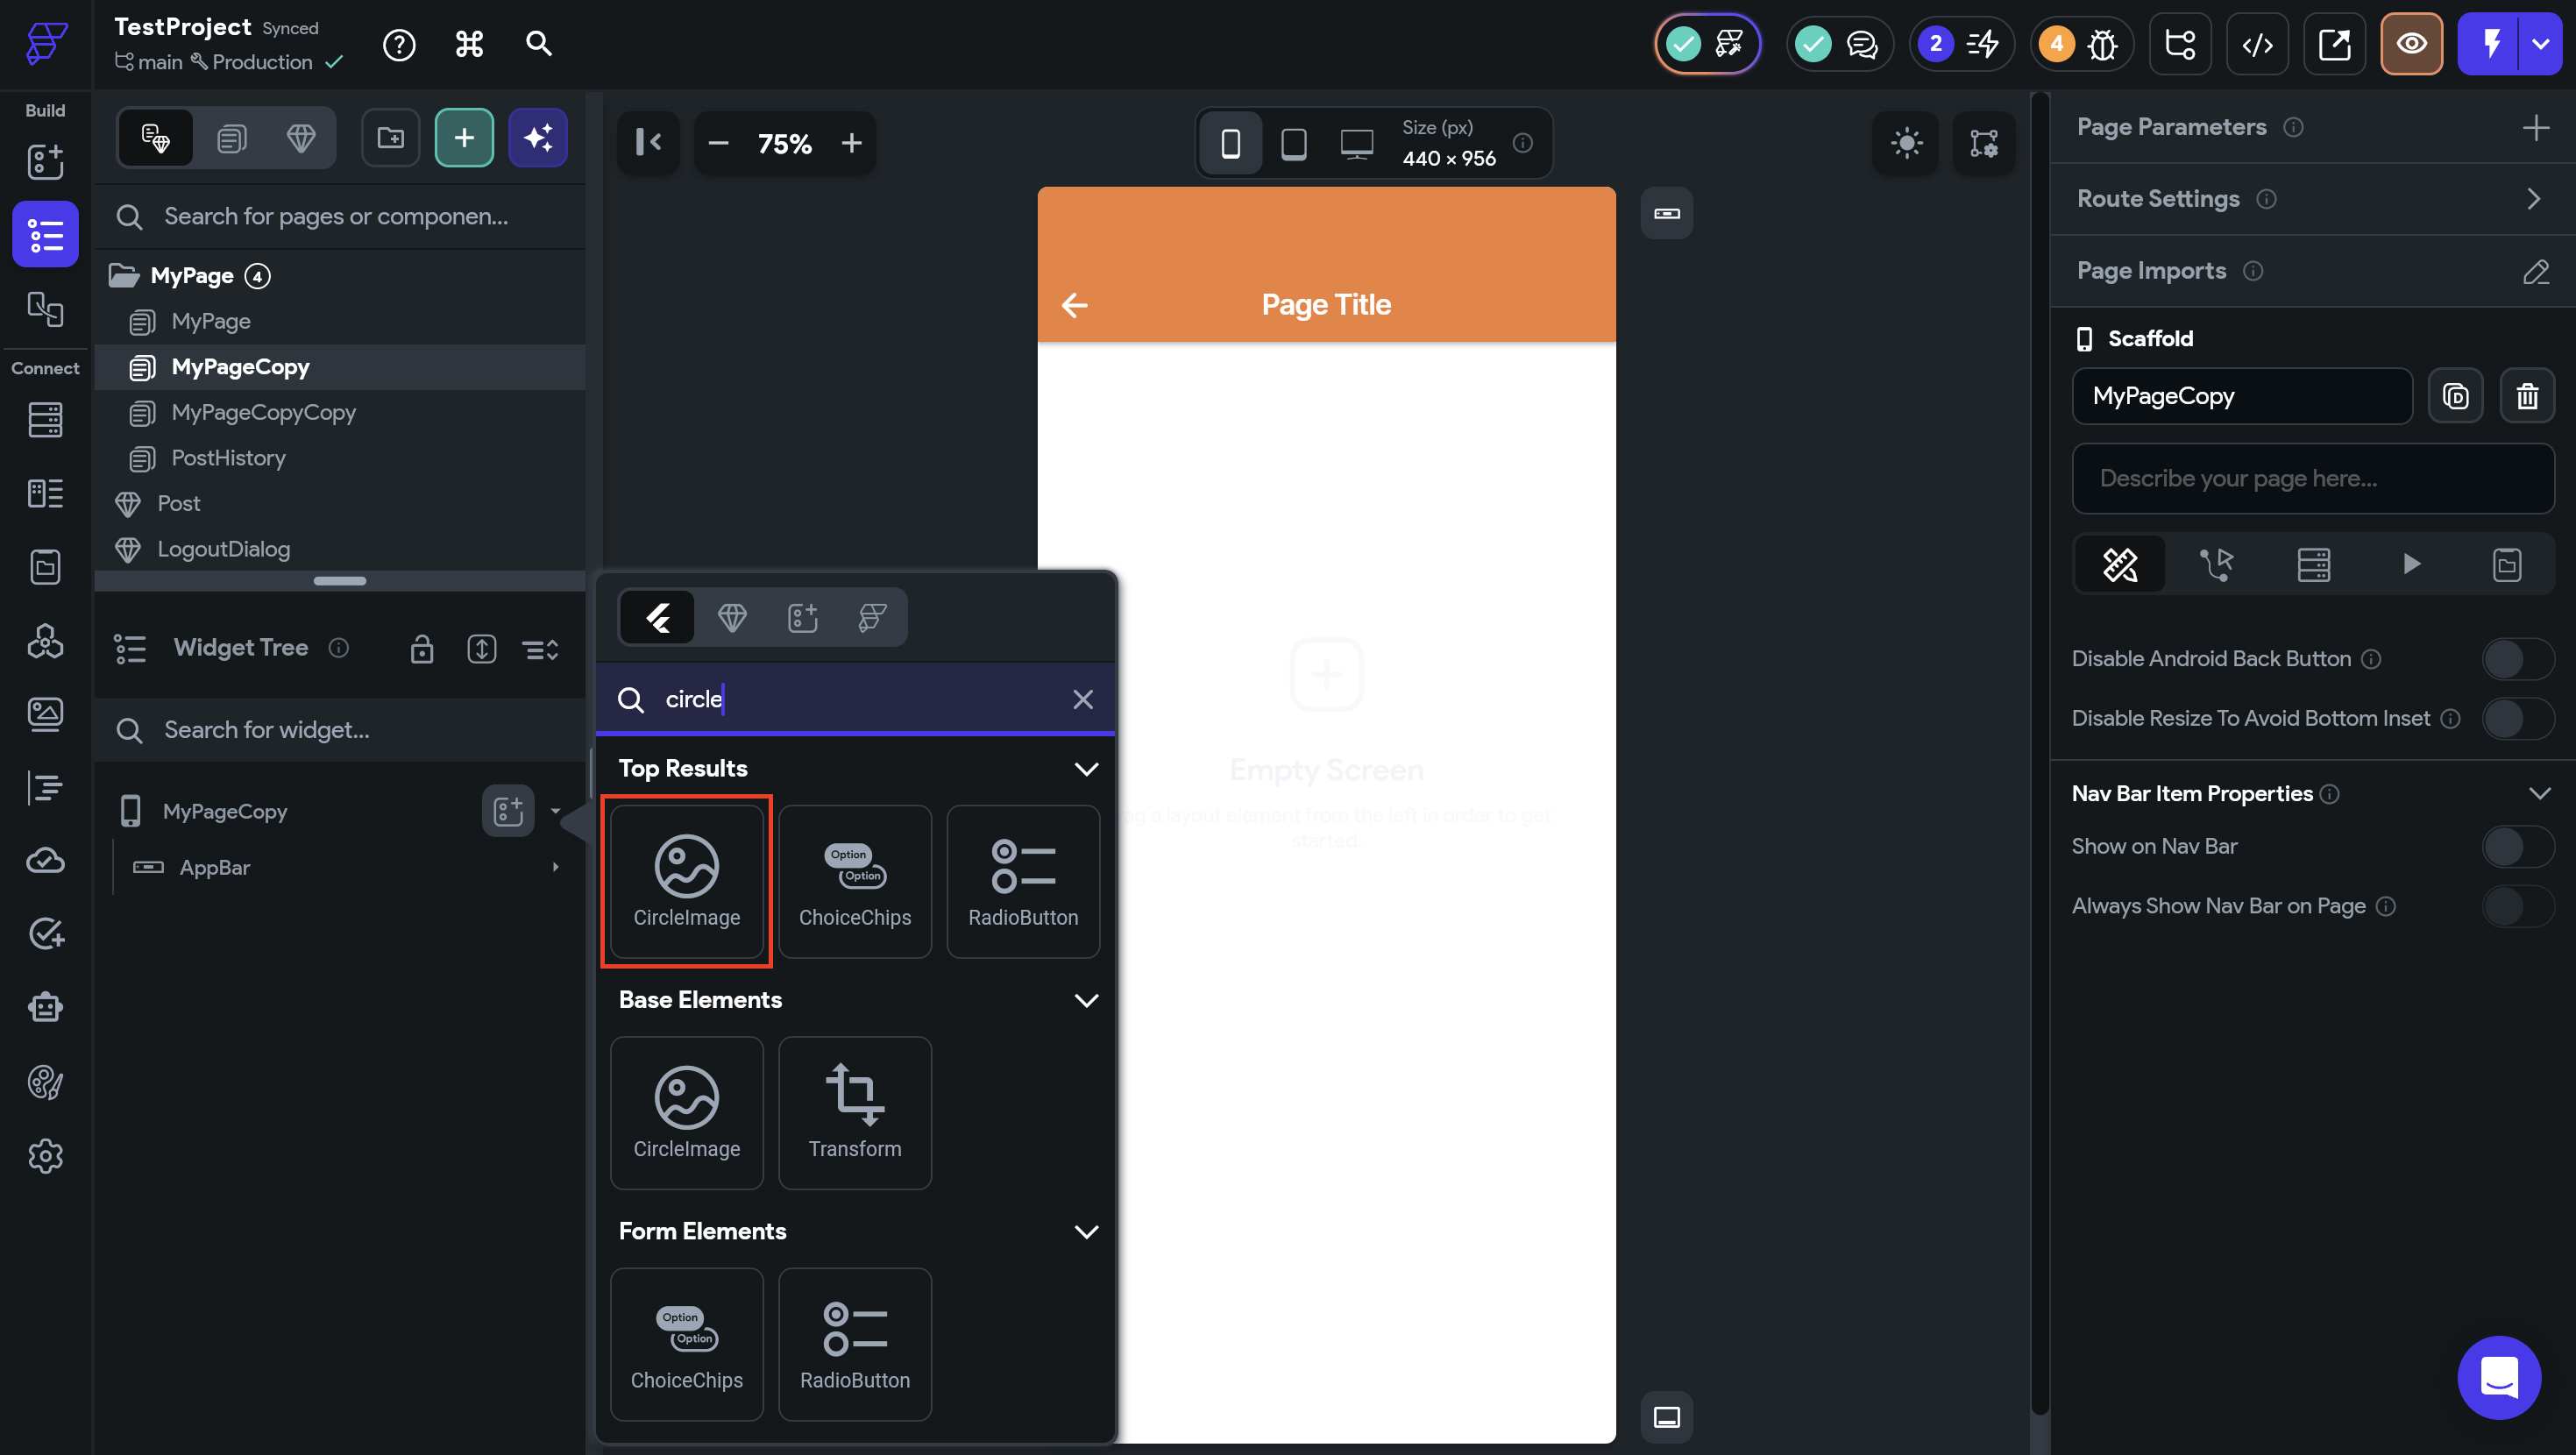2576x1455 pixels.
Task: Open the PostHistory page in tree
Action: 228,458
